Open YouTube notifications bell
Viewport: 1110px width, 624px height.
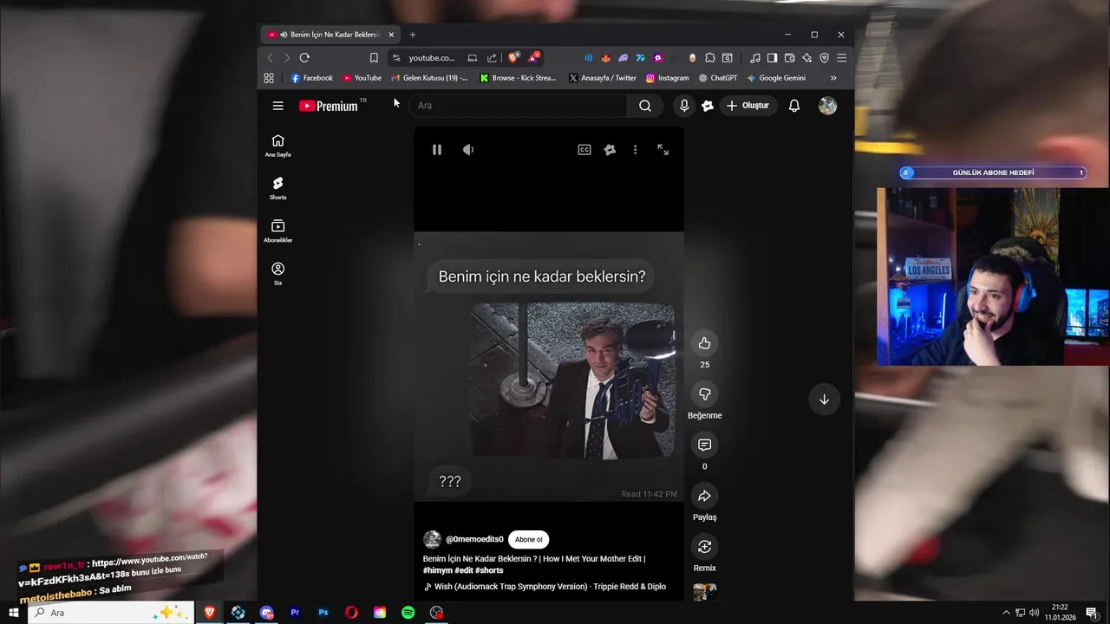pos(794,106)
